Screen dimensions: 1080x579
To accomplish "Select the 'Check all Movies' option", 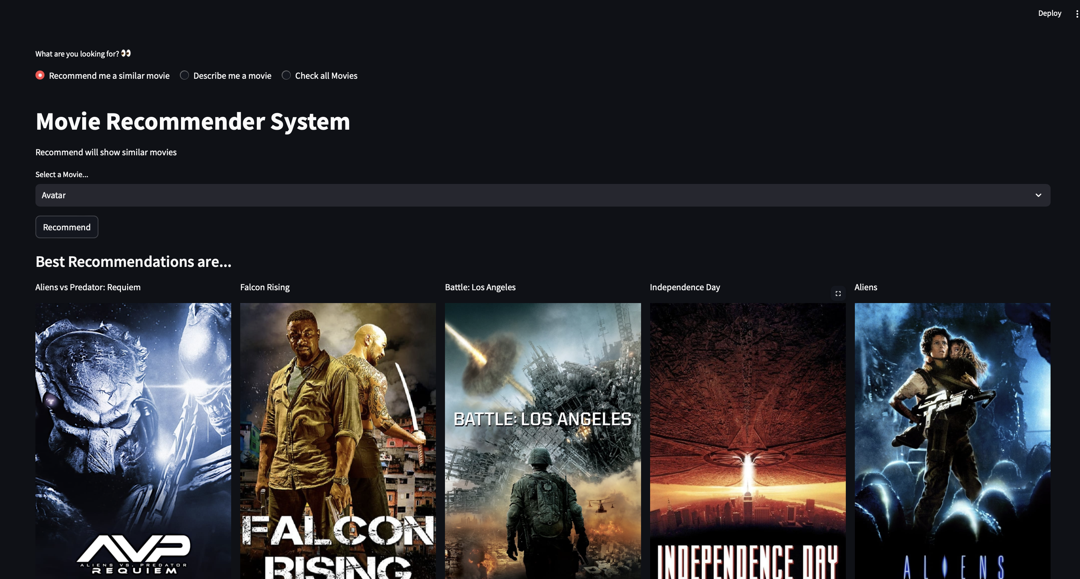I will [x=286, y=75].
